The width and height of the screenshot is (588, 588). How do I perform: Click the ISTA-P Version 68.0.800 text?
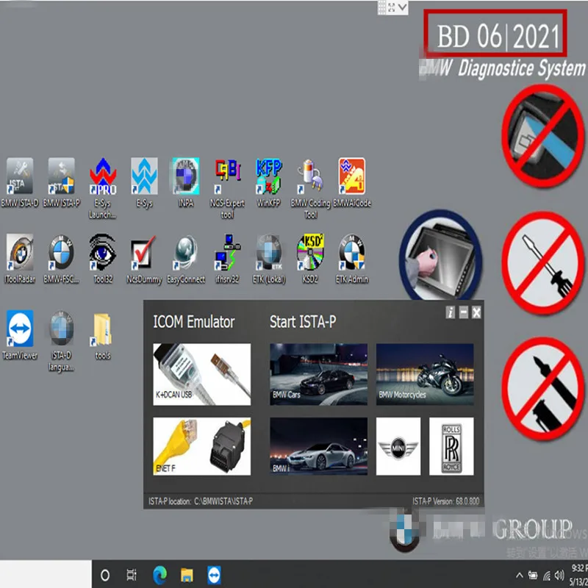click(x=446, y=501)
